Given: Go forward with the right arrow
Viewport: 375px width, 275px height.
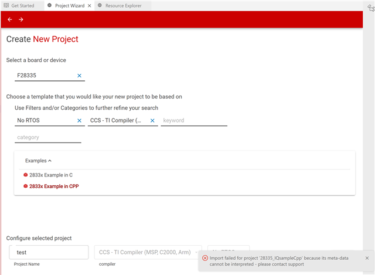Looking at the screenshot, I should pyautogui.click(x=21, y=19).
